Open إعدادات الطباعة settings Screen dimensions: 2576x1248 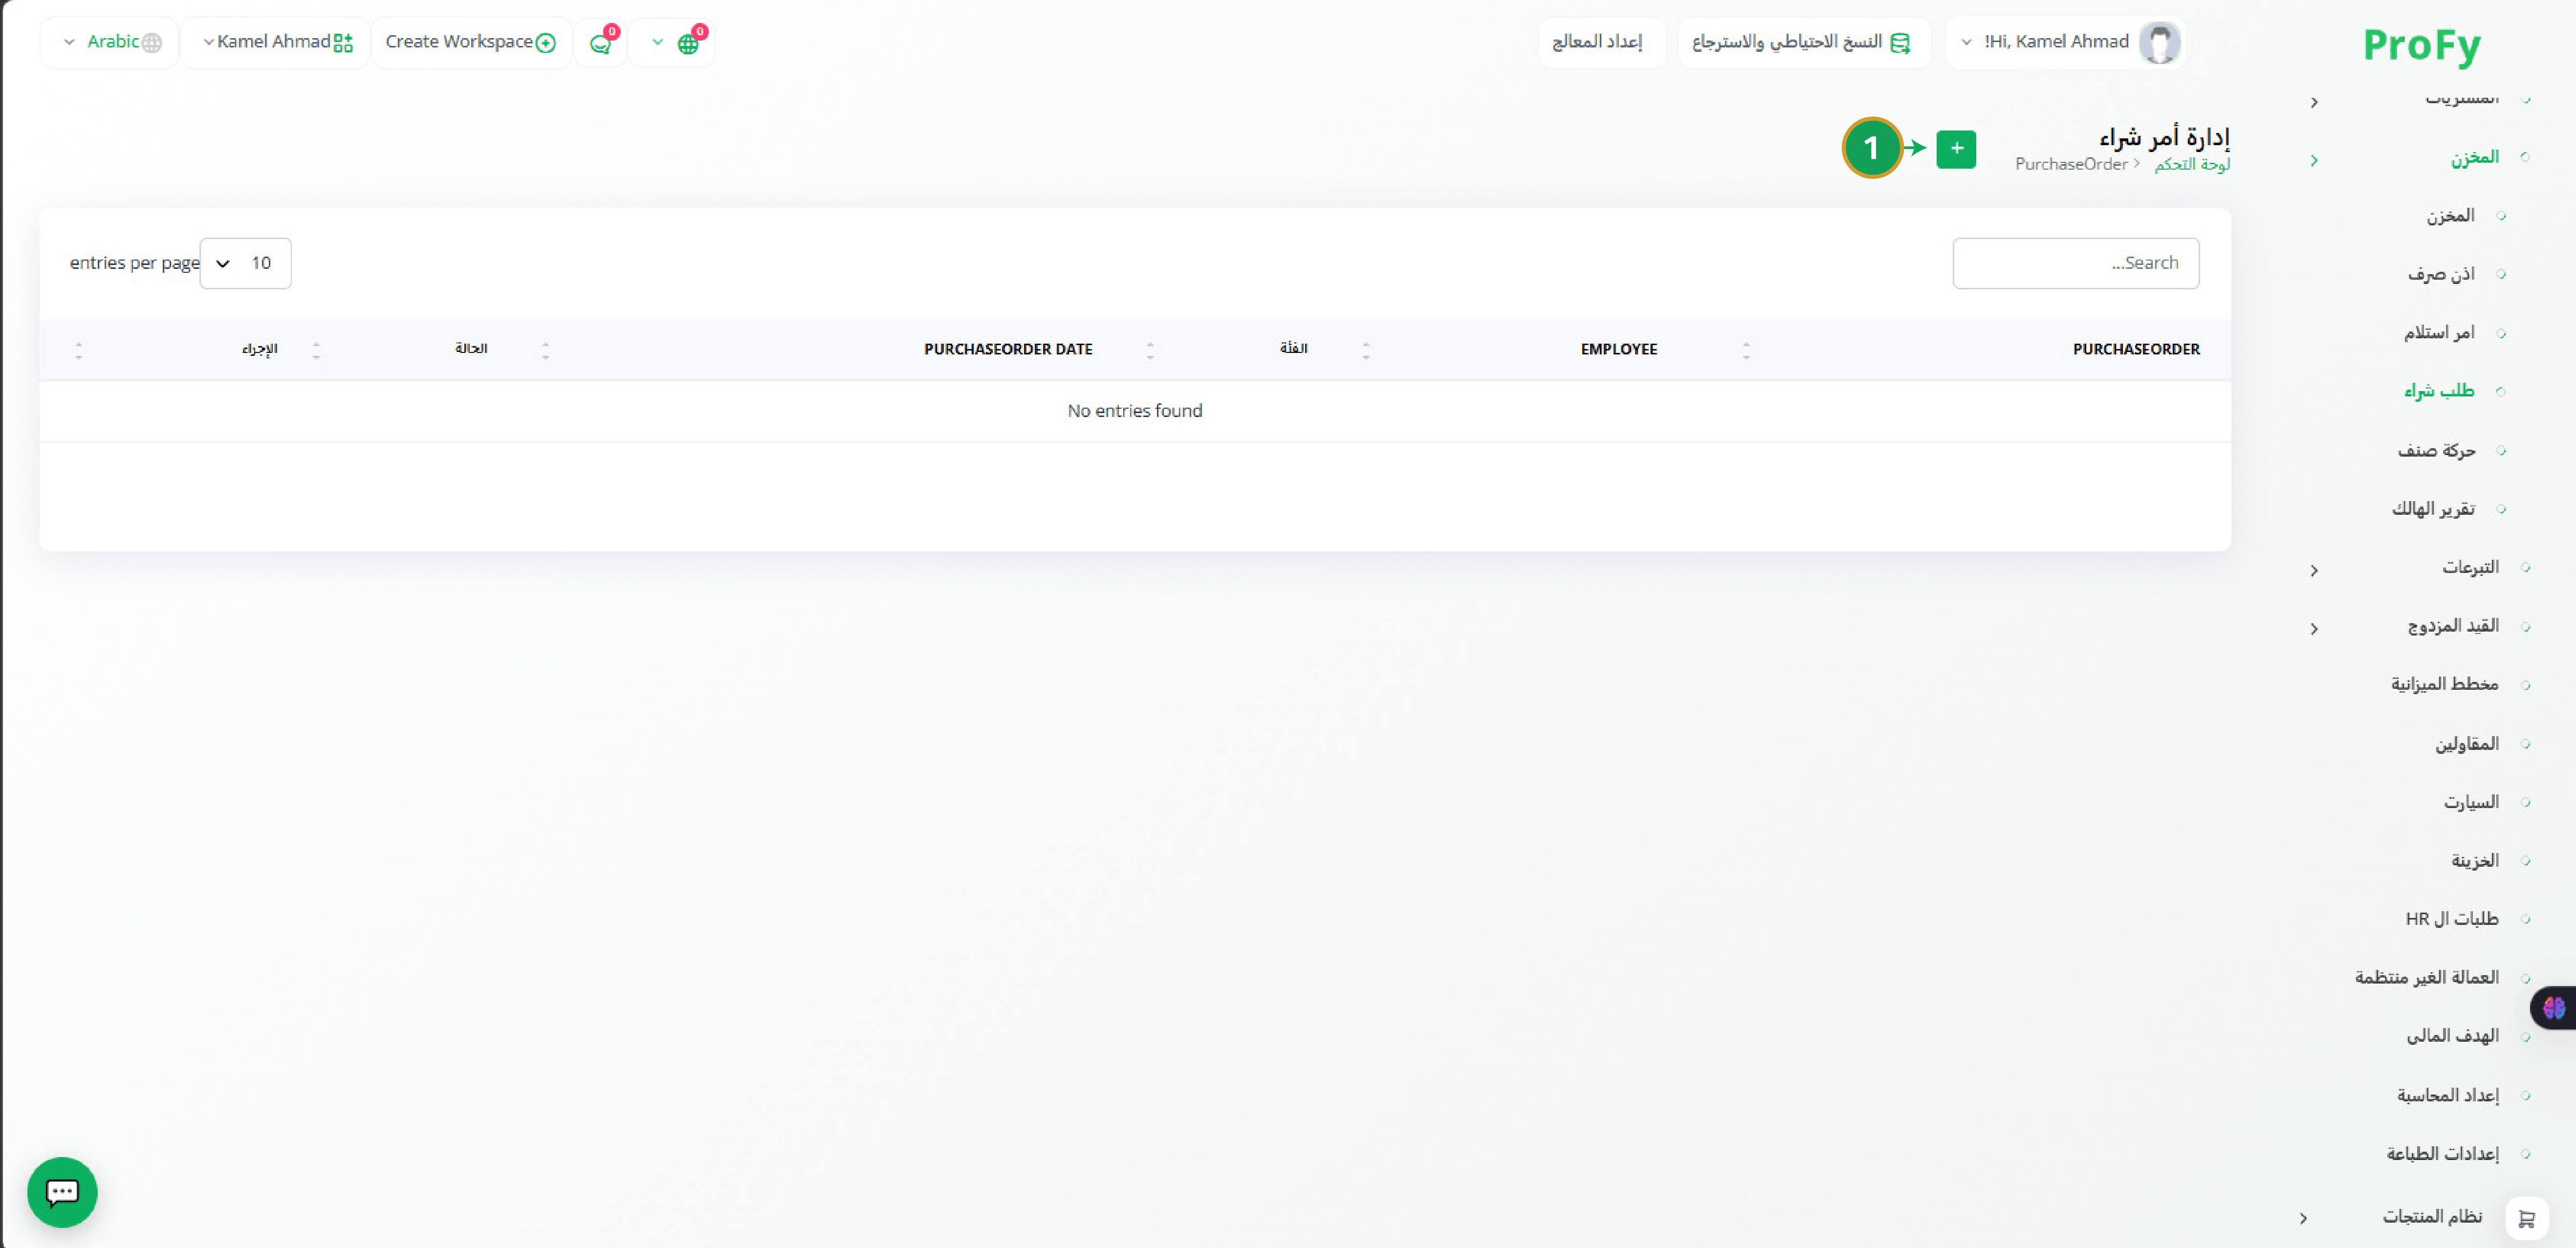click(x=2442, y=1153)
